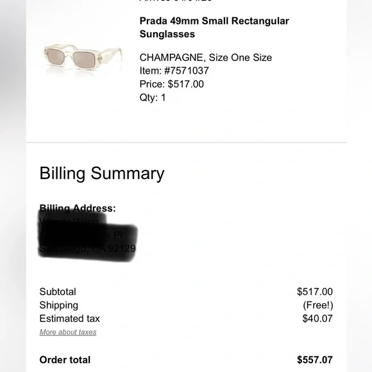The width and height of the screenshot is (372, 372).
Task: Click the divider line above Billing Summary
Action: point(186,142)
